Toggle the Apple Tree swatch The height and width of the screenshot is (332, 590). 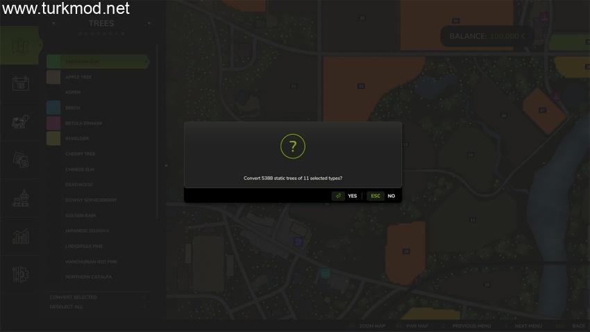(x=53, y=77)
